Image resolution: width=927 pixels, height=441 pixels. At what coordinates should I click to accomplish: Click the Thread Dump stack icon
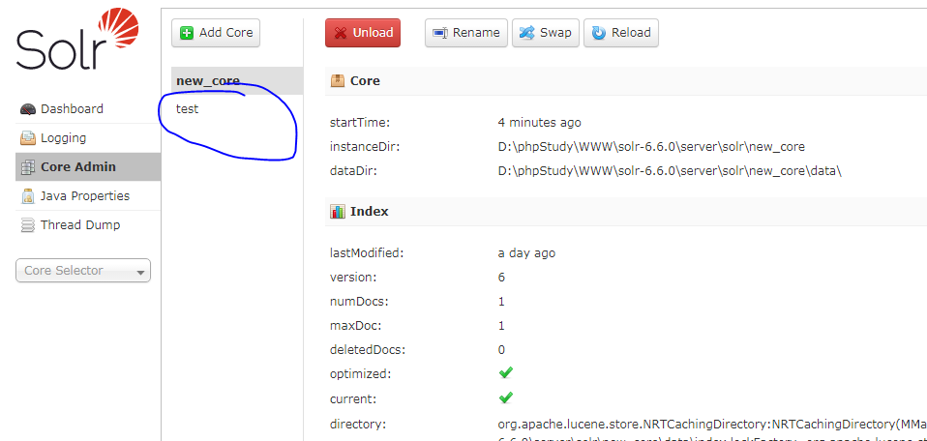pyautogui.click(x=28, y=225)
